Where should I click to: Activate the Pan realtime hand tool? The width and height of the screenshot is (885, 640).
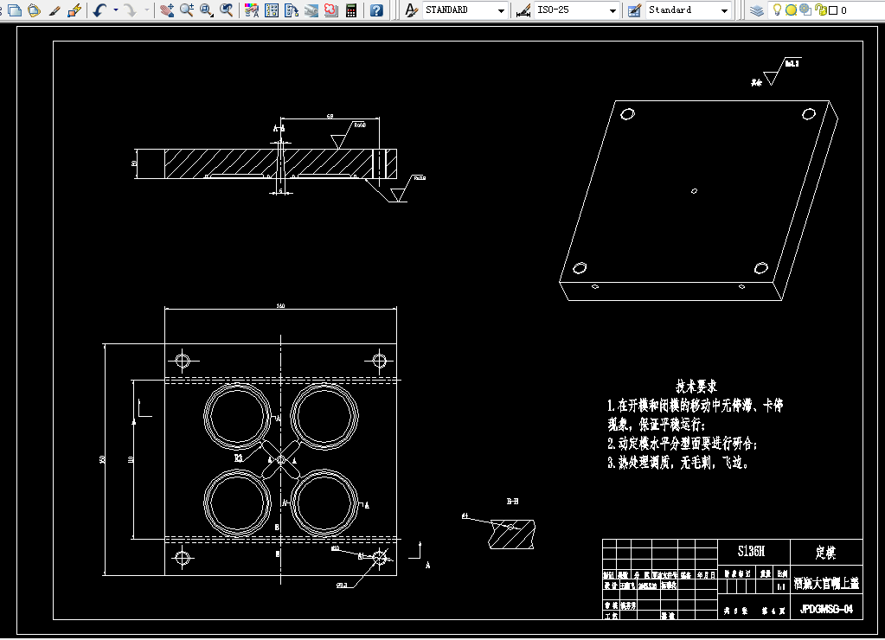tap(166, 10)
